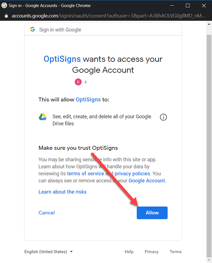Image resolution: width=212 pixels, height=263 pixels.
Task: Click the scrollbar's down arrow
Action: pos(209,260)
